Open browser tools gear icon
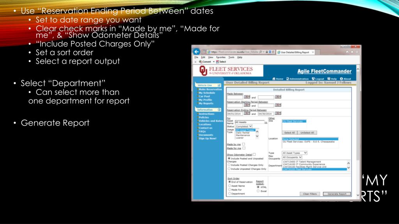This screenshot has width=399, height=224. pos(357,52)
